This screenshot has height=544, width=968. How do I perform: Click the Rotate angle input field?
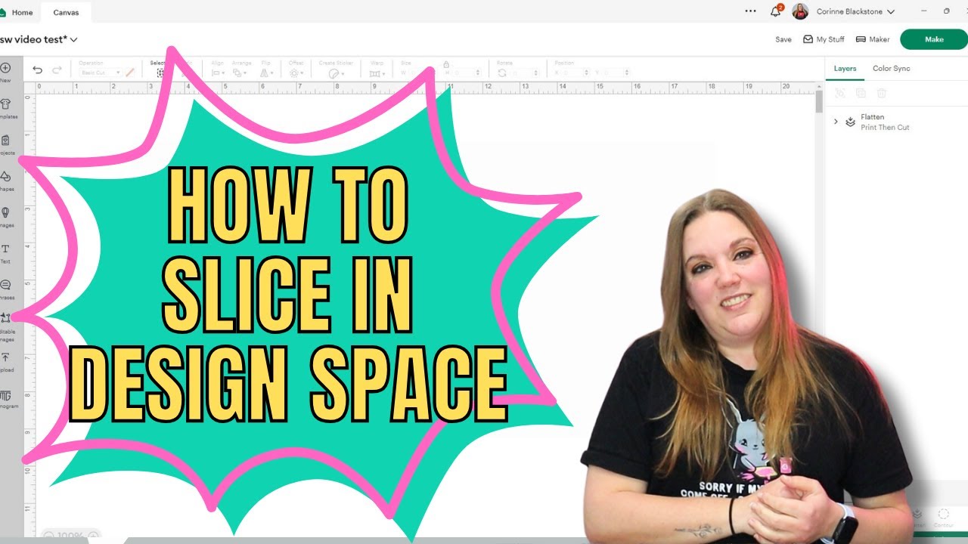(526, 73)
